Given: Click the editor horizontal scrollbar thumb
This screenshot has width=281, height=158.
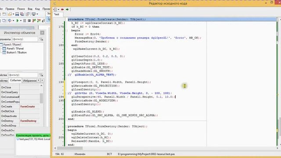Looking at the screenshot, I should point(70,148).
